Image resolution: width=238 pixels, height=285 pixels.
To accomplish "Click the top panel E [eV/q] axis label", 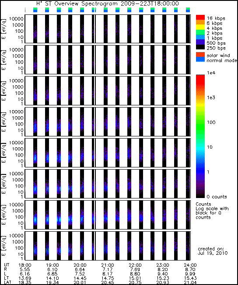I will [4, 29].
